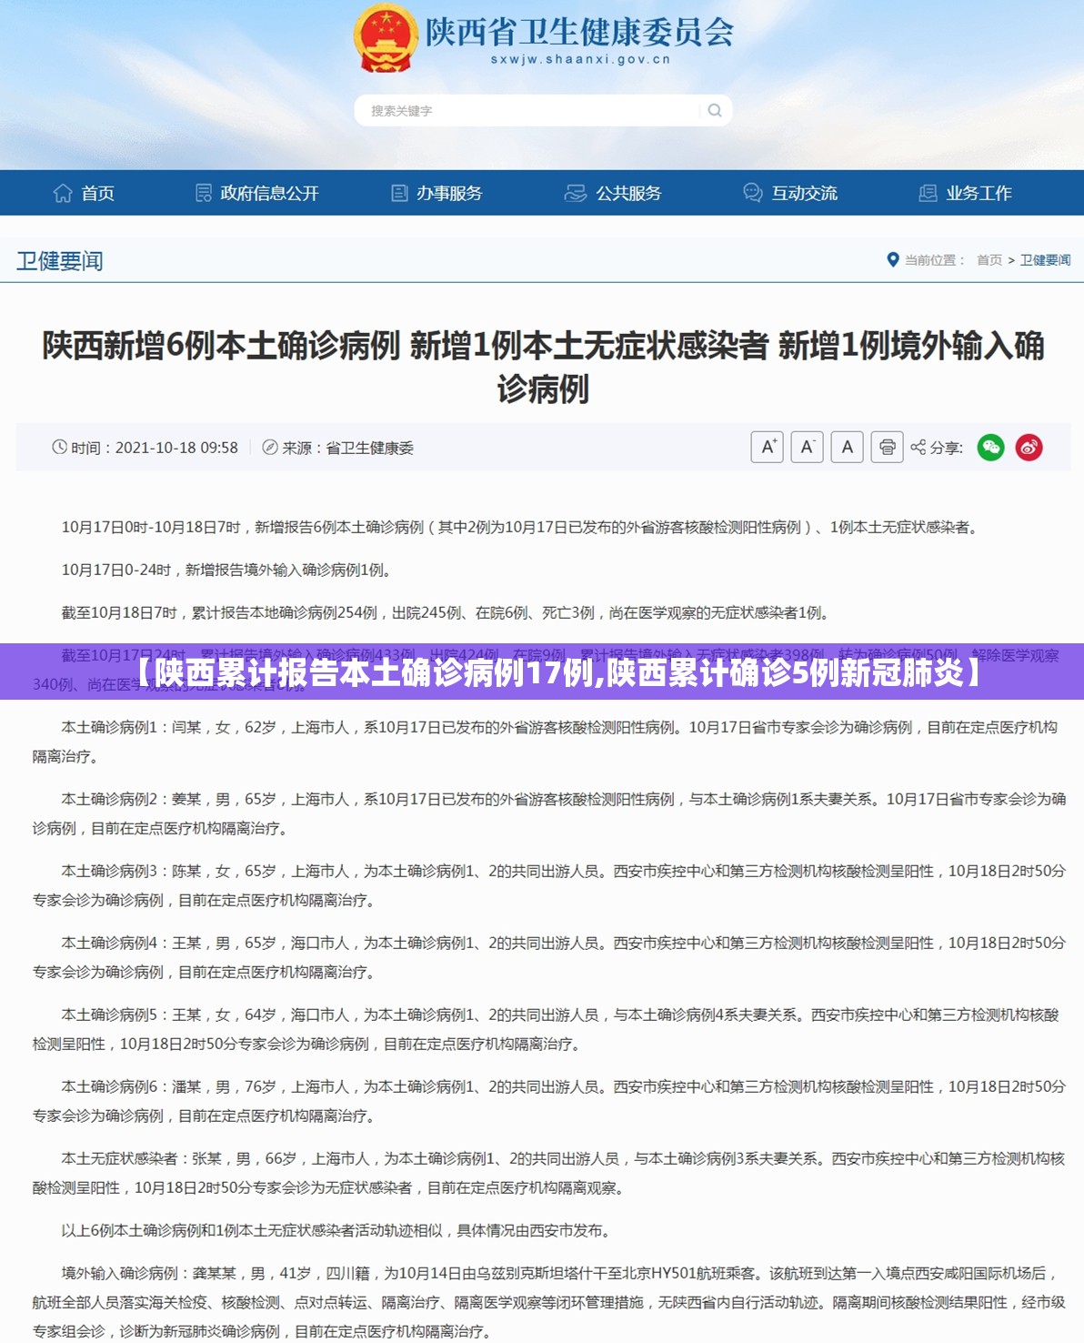This screenshot has width=1084, height=1343.
Task: Open the 首页 home menu item
Action: pos(84,193)
